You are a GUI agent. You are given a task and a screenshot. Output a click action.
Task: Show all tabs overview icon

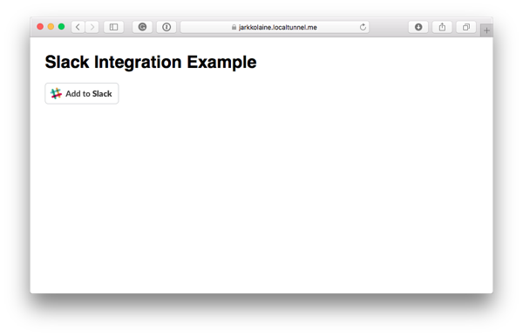466,27
